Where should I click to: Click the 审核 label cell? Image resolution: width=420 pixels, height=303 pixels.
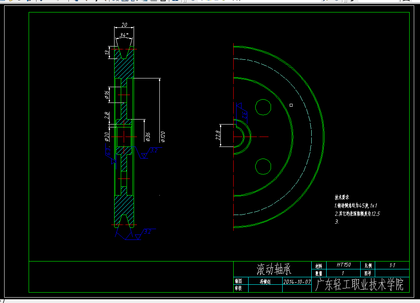pyautogui.click(x=238, y=288)
